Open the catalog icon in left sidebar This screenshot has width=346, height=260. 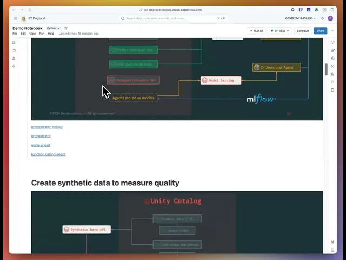point(14,58)
